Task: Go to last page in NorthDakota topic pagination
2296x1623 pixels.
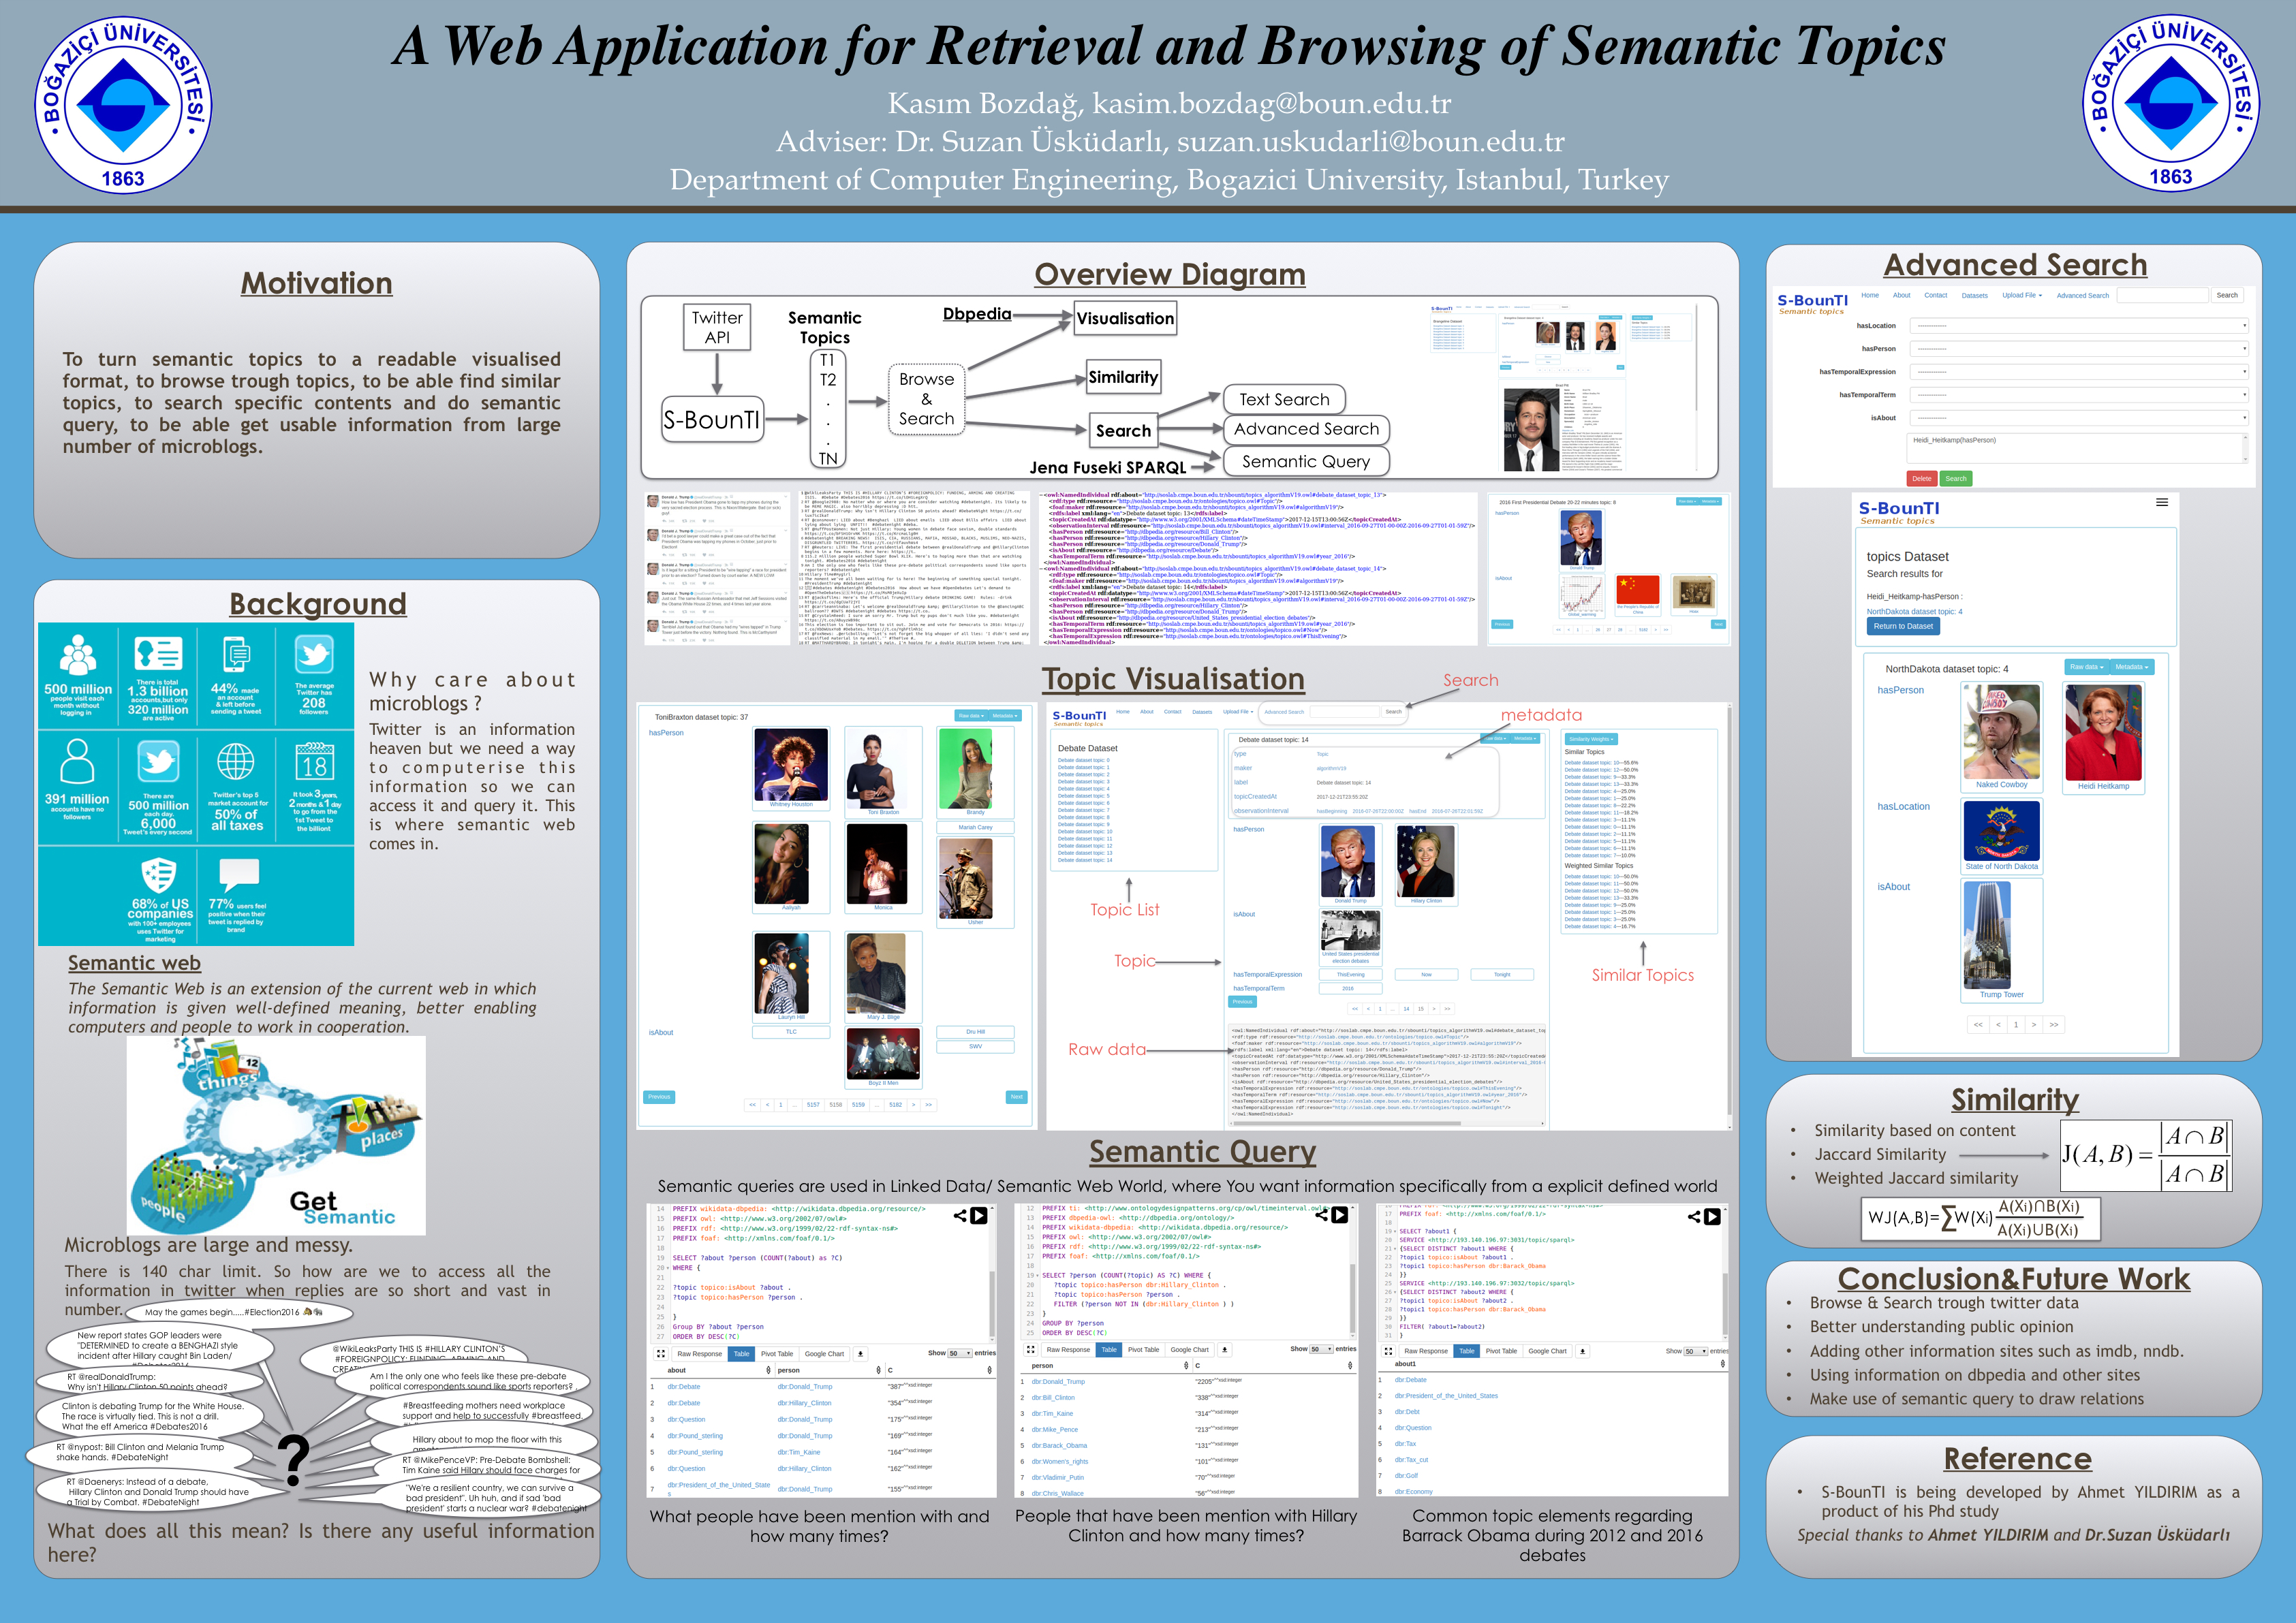Action: coord(2054,1024)
